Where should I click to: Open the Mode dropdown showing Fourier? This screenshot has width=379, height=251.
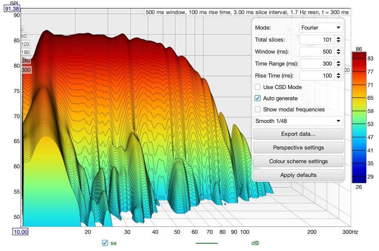tap(321, 27)
